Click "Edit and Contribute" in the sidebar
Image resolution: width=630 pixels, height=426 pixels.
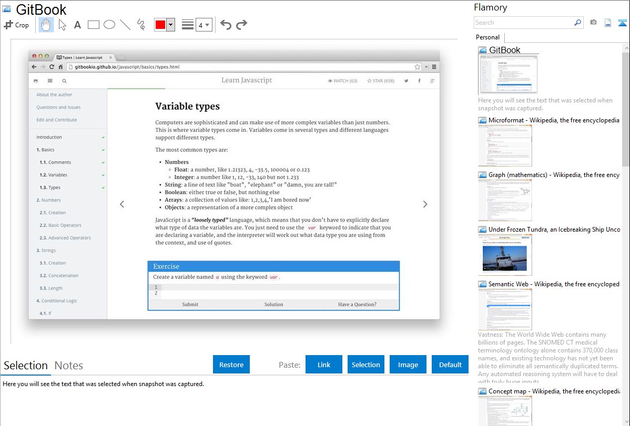pyautogui.click(x=56, y=120)
